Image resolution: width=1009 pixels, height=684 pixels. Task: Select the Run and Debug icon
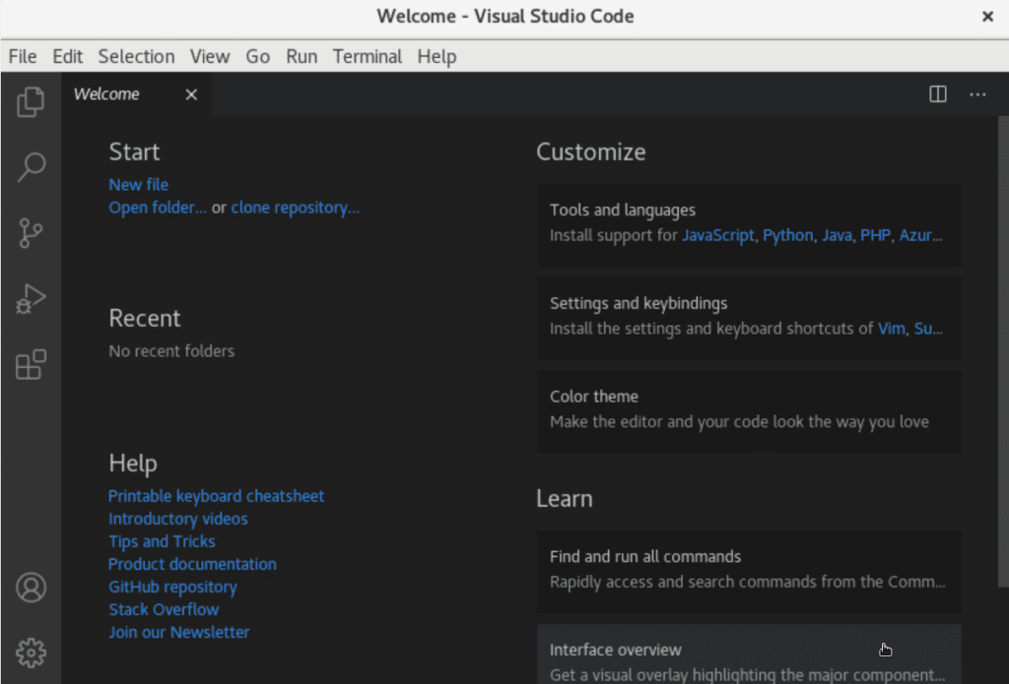point(31,298)
